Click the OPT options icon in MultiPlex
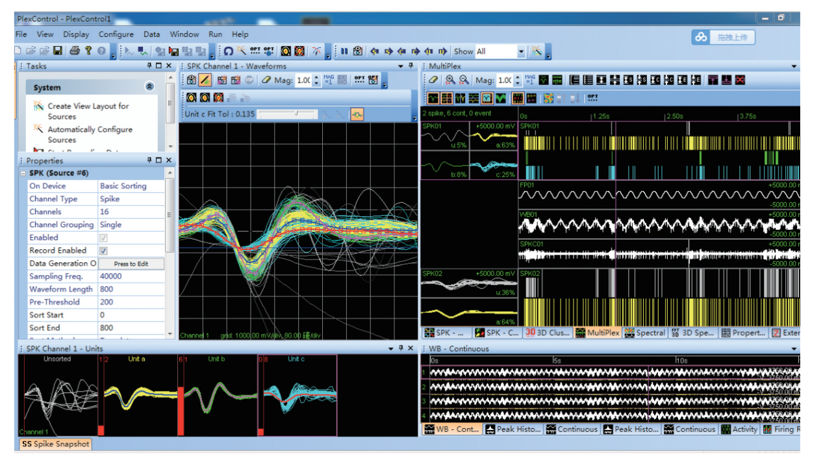823x465 pixels. pyautogui.click(x=592, y=98)
